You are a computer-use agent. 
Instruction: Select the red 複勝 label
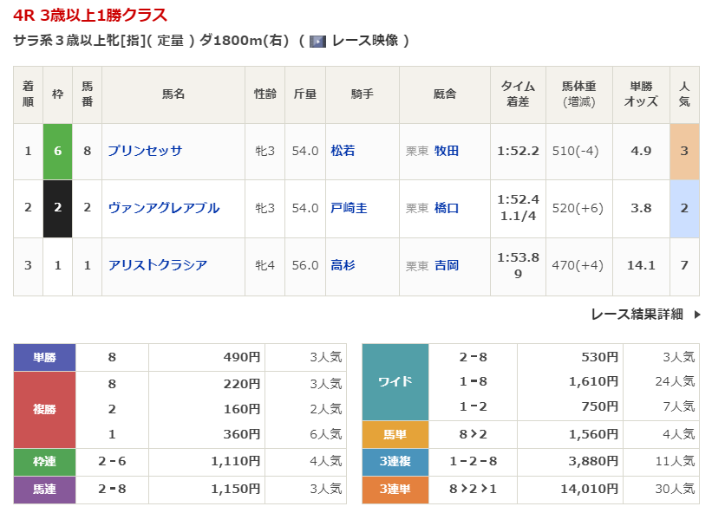[44, 408]
